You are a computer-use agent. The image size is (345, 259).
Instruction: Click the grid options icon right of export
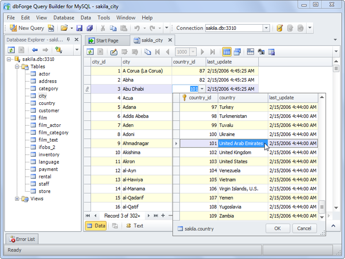pos(271,52)
